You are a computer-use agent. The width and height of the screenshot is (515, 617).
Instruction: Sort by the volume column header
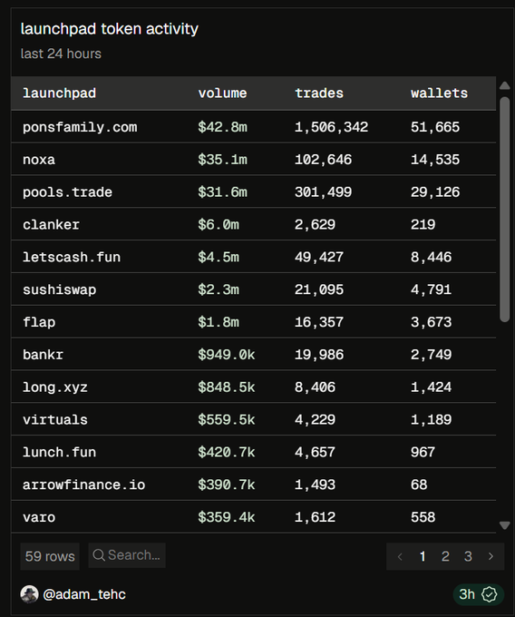click(222, 93)
